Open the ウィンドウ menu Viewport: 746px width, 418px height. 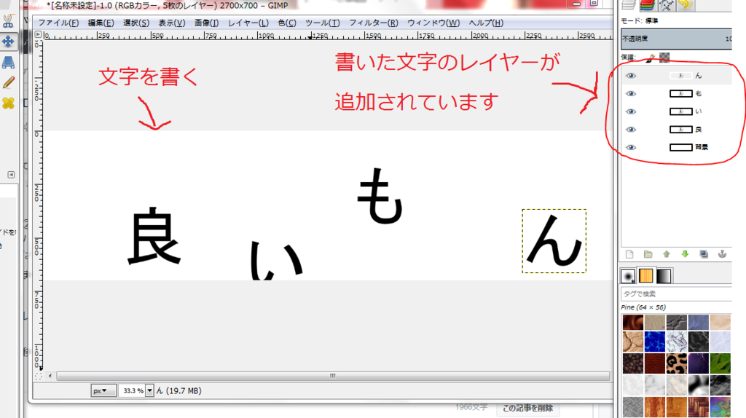pos(433,23)
